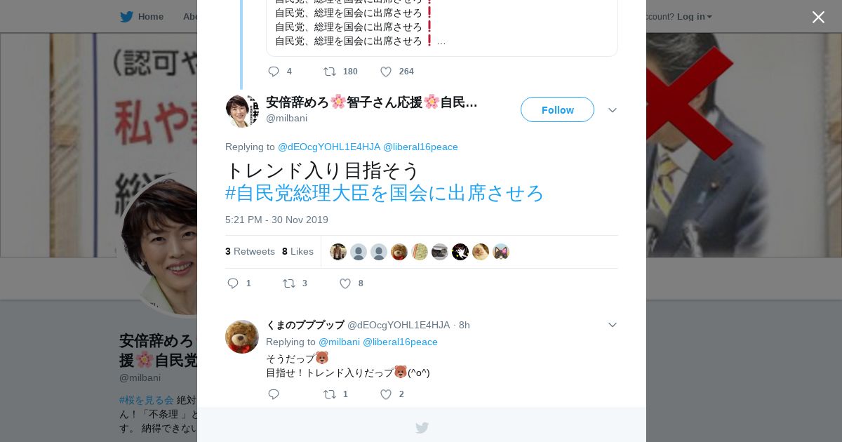Retweet the main tweet with 3 retweets

coord(289,283)
